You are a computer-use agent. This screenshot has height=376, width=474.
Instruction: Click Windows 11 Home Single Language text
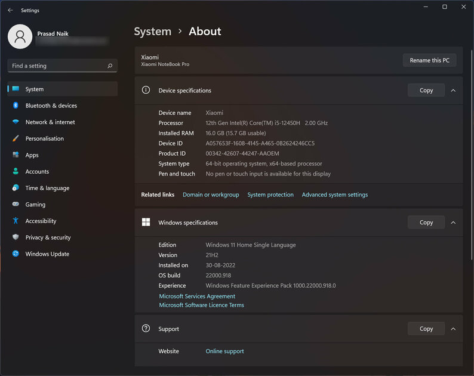click(x=251, y=245)
